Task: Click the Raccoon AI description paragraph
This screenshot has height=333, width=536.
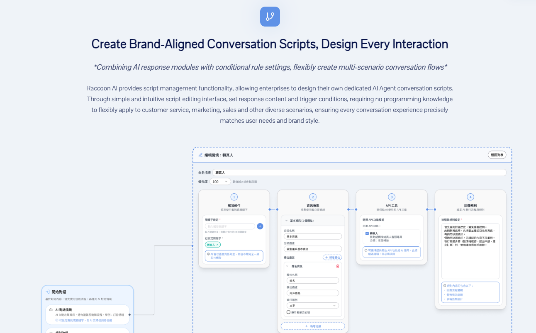Action: 270,105
